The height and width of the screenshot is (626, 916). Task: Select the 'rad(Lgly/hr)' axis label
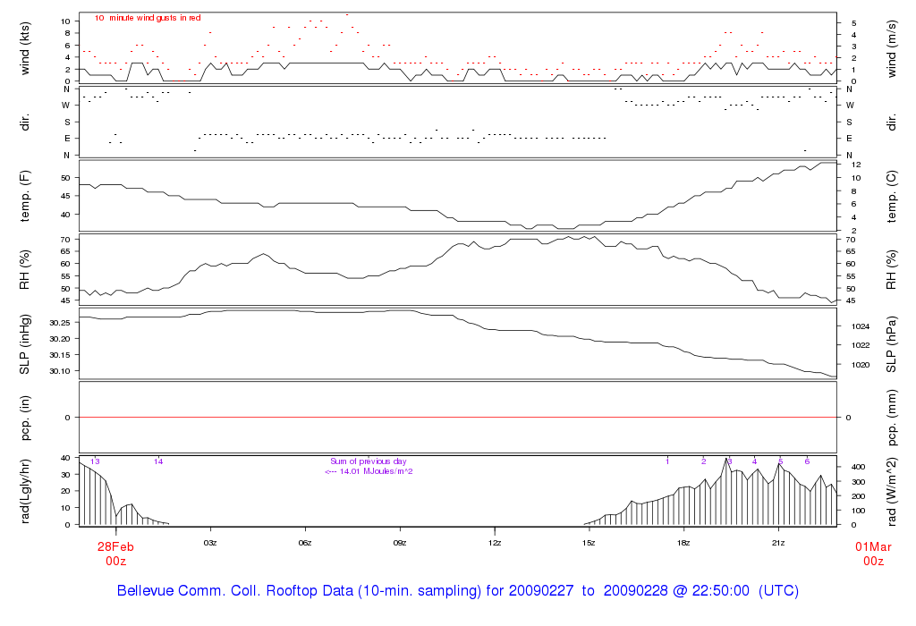(x=24, y=491)
